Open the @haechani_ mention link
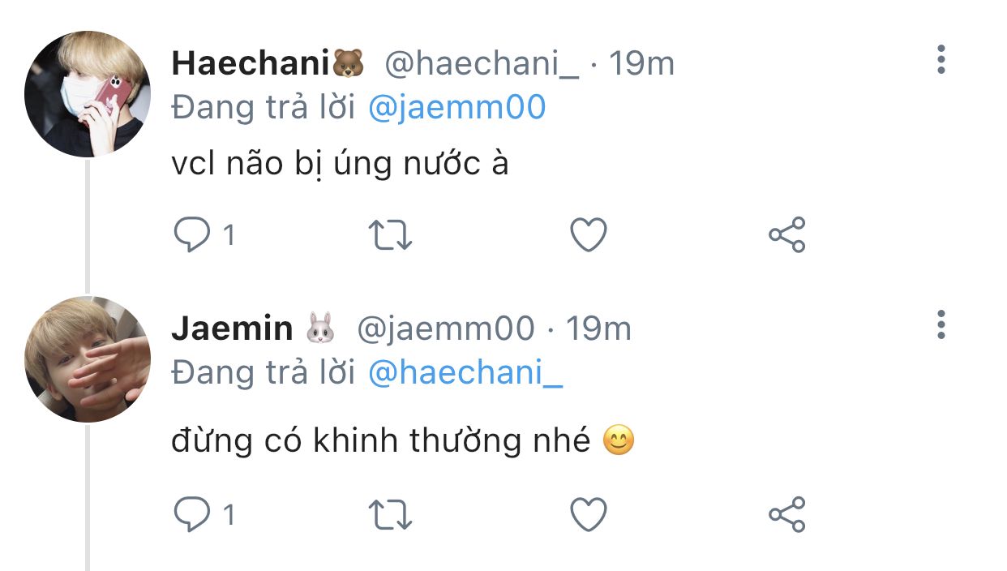The width and height of the screenshot is (1007, 571). 465,371
